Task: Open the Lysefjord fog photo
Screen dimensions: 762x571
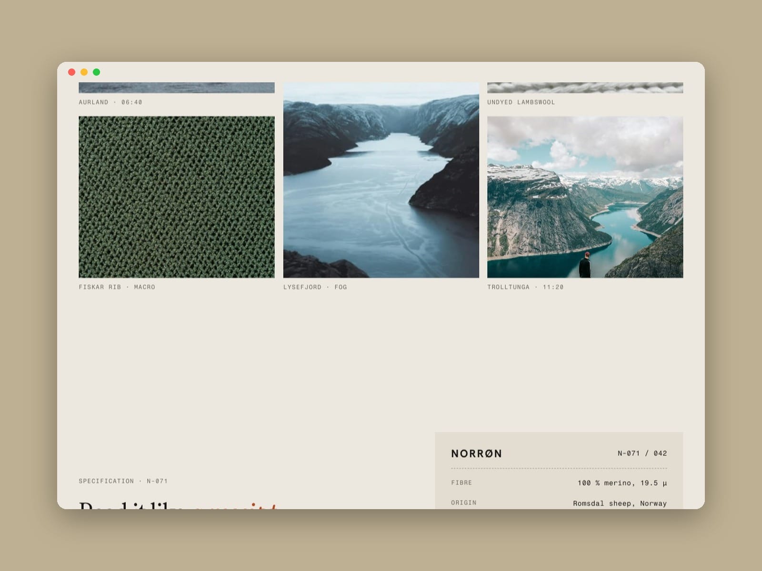Action: pyautogui.click(x=381, y=180)
